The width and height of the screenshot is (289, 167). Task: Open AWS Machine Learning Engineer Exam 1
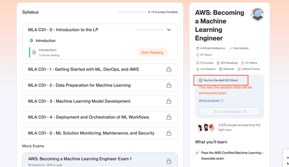(x=100, y=160)
